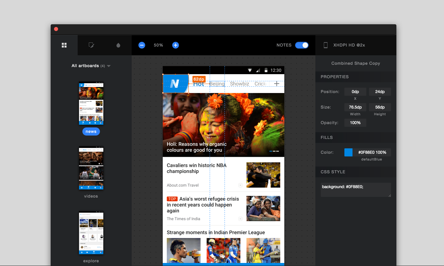The image size is (444, 266).
Task: Click the 12:30 clock in mockup
Action: click(276, 70)
